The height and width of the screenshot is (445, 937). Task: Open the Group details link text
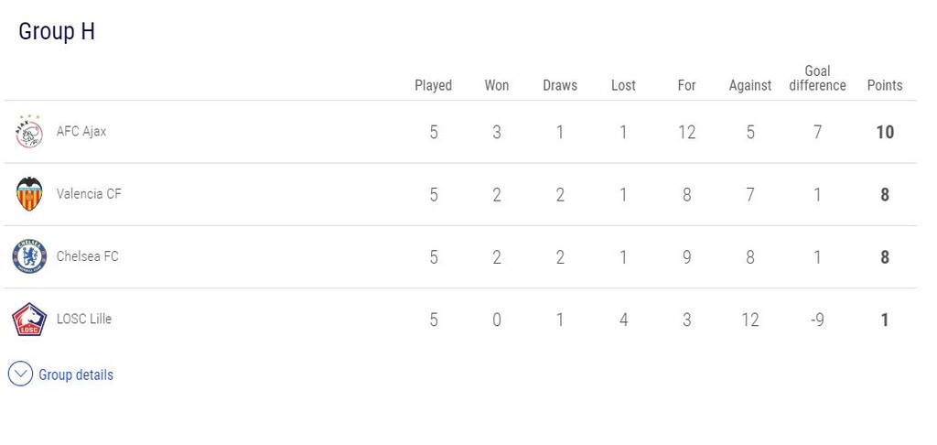point(76,374)
